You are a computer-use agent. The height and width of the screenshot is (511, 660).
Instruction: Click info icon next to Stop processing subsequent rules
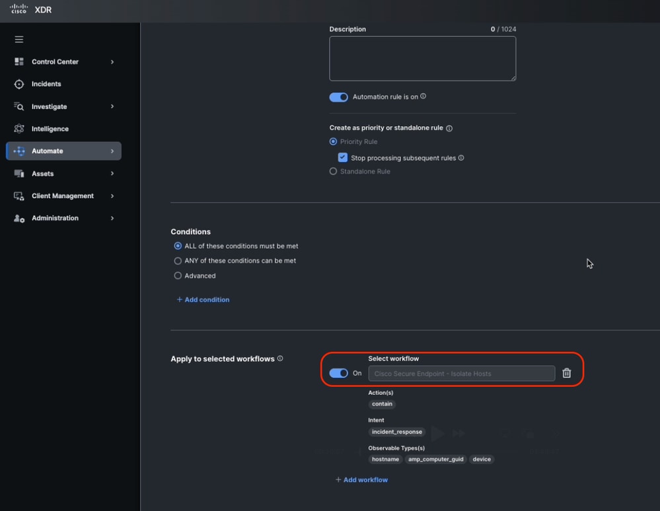coord(461,158)
